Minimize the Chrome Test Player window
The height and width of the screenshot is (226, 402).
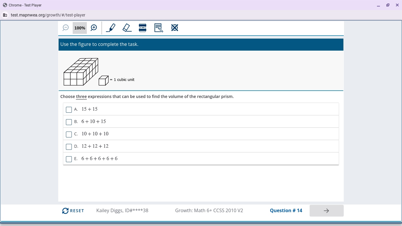[378, 5]
